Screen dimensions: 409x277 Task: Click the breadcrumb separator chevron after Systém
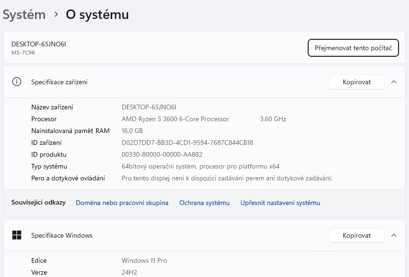pyautogui.click(x=55, y=15)
